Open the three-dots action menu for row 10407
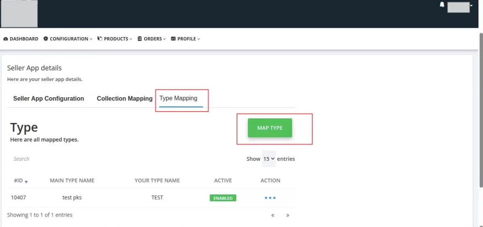The width and height of the screenshot is (483, 227). click(270, 198)
